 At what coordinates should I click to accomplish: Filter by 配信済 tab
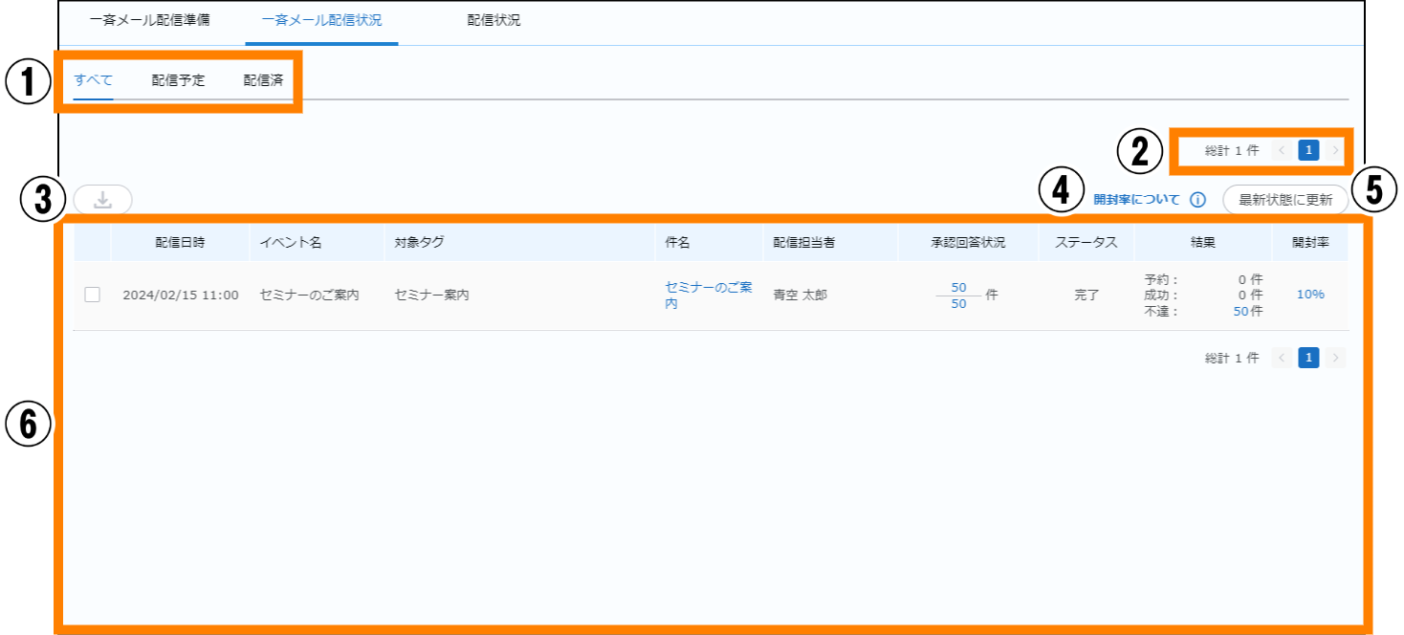point(263,80)
